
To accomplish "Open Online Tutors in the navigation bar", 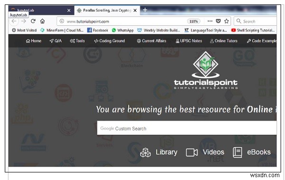I will tap(224, 41).
